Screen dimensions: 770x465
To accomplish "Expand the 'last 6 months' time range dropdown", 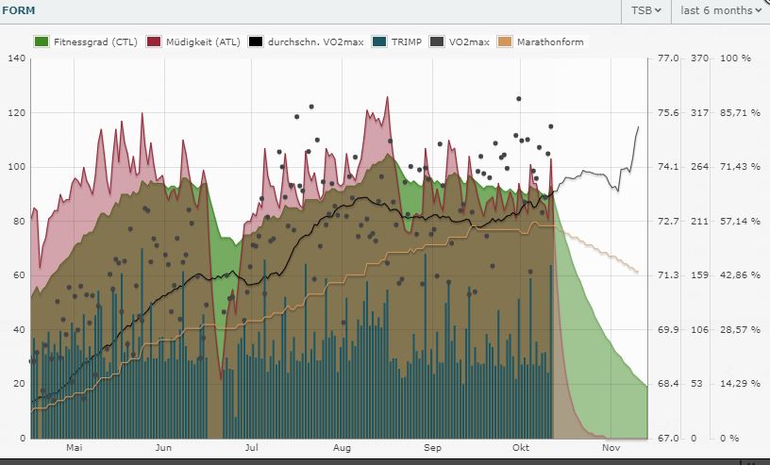I will click(x=720, y=10).
